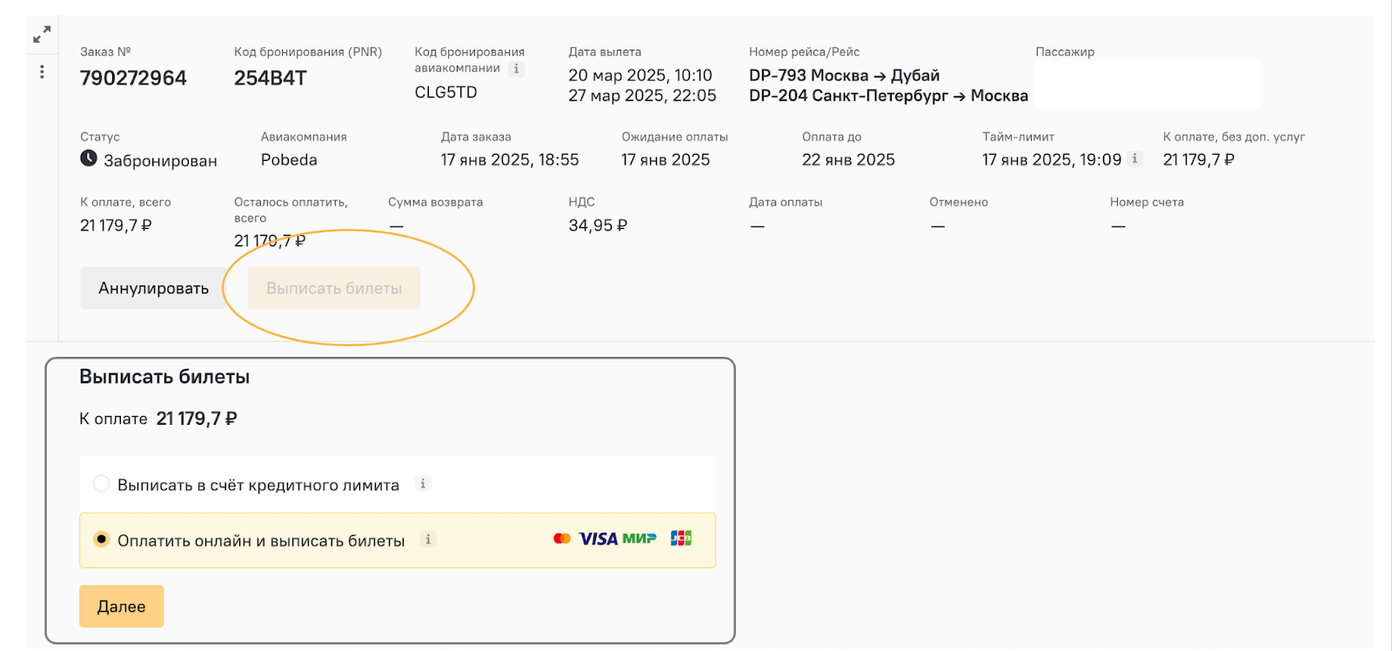Click info icon beside Оплатить онлайн option

click(x=428, y=540)
